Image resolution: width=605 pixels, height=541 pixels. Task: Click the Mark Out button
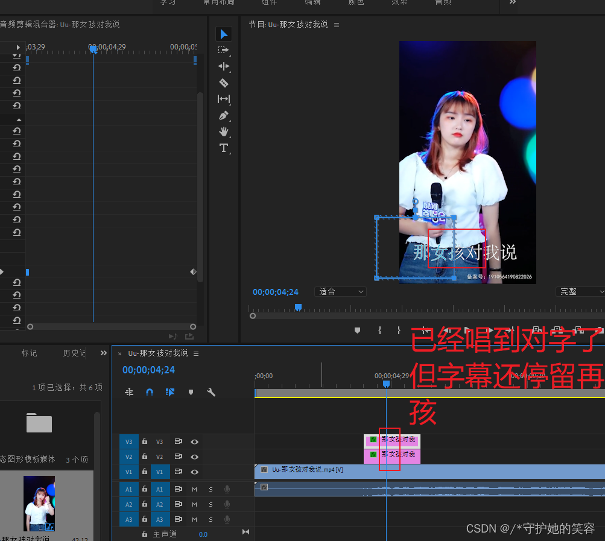[399, 331]
